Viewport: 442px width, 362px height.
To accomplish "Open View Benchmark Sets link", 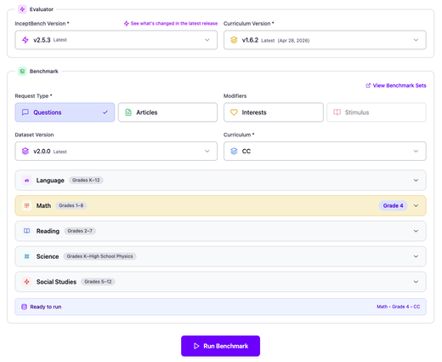I will 396,85.
